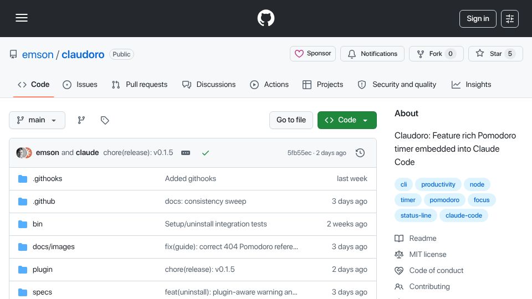Open the chore(release): v0.1.5 latest commit
This screenshot has height=299, width=532.
coord(138,153)
